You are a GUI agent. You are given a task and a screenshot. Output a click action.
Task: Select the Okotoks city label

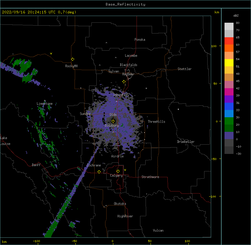[120, 204]
